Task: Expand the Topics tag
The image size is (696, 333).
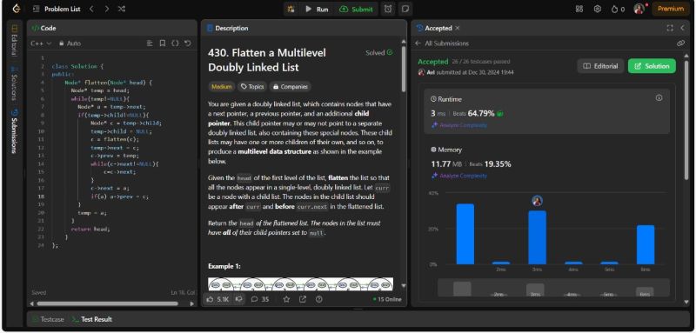Action: 252,86
